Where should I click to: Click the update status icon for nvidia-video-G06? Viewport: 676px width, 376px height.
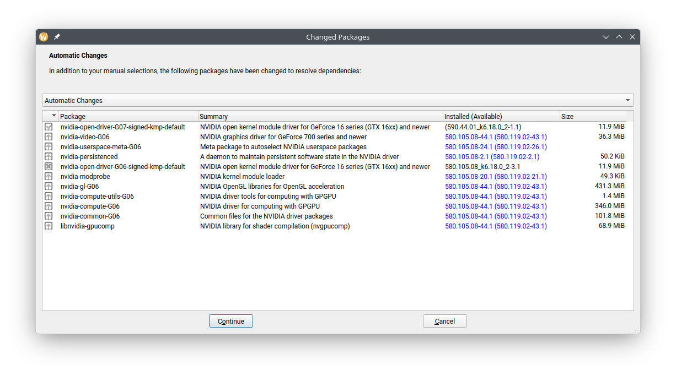49,137
